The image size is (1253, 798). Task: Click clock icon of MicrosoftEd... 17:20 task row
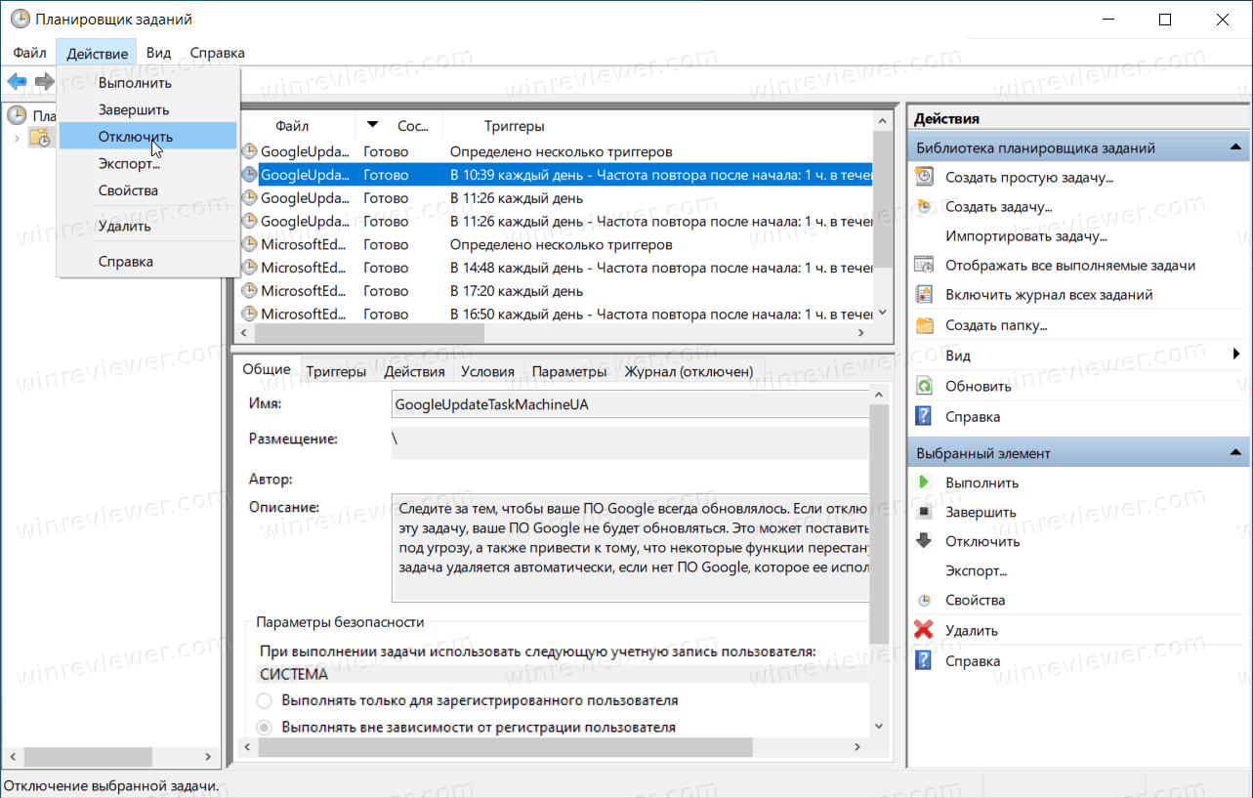[250, 290]
